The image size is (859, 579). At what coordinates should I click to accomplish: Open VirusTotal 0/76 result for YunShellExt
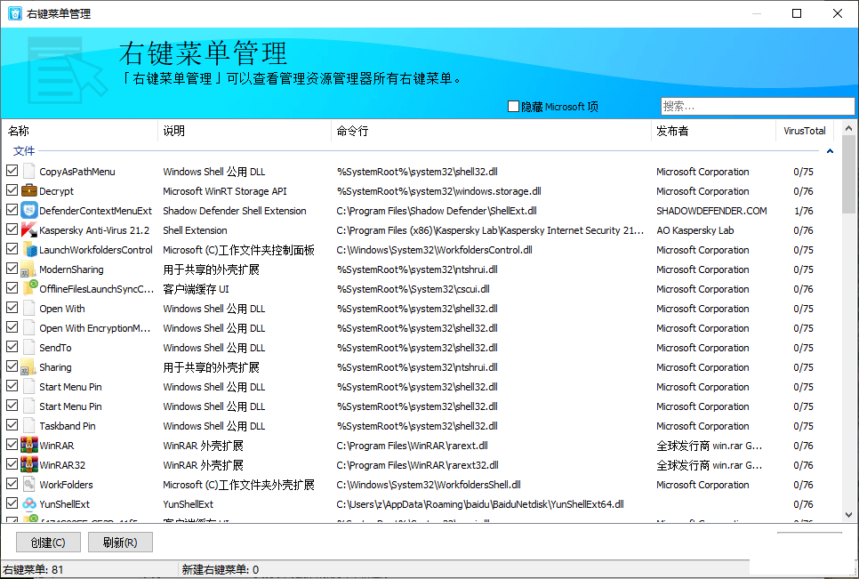click(x=803, y=504)
